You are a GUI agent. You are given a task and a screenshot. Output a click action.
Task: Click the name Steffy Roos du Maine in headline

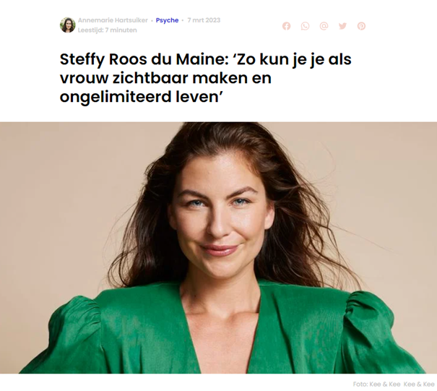pos(142,59)
